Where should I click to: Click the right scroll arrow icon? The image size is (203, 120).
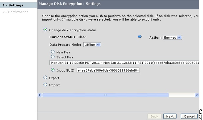click(x=197, y=95)
